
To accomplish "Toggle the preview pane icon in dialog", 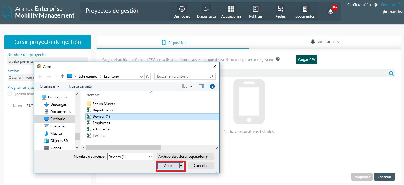I will click(x=201, y=86).
